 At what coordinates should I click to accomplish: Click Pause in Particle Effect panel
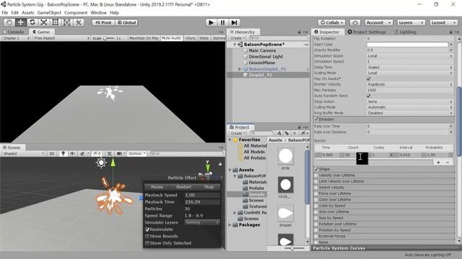(157, 187)
